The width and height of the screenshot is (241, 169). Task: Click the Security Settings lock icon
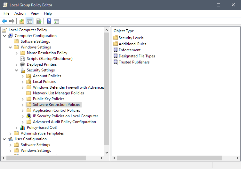[x=23, y=70]
